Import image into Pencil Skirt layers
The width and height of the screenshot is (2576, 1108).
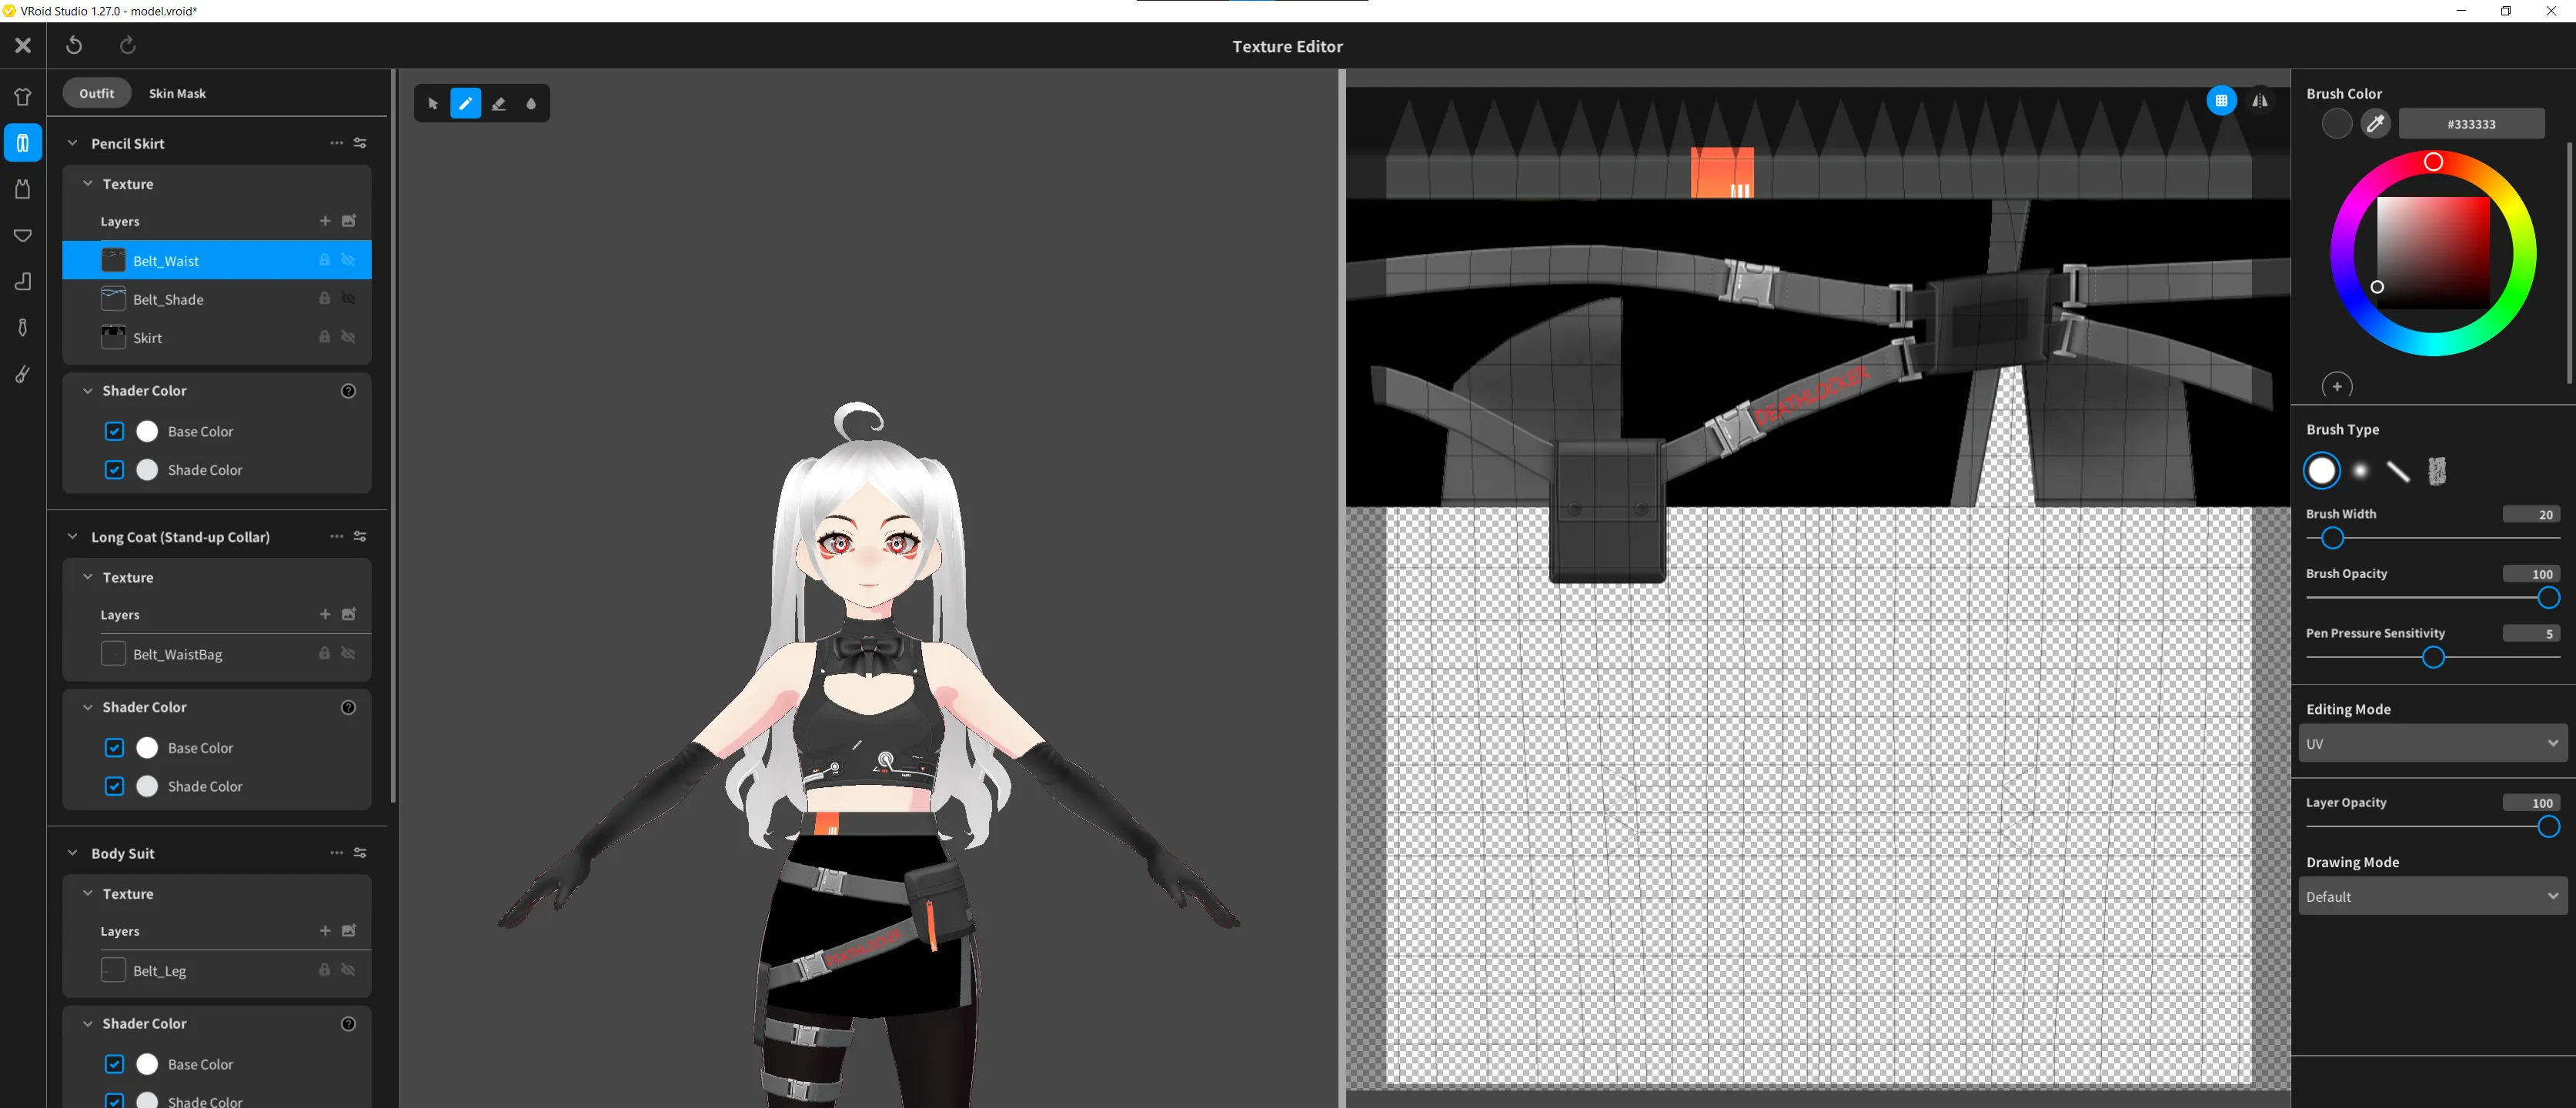(349, 221)
